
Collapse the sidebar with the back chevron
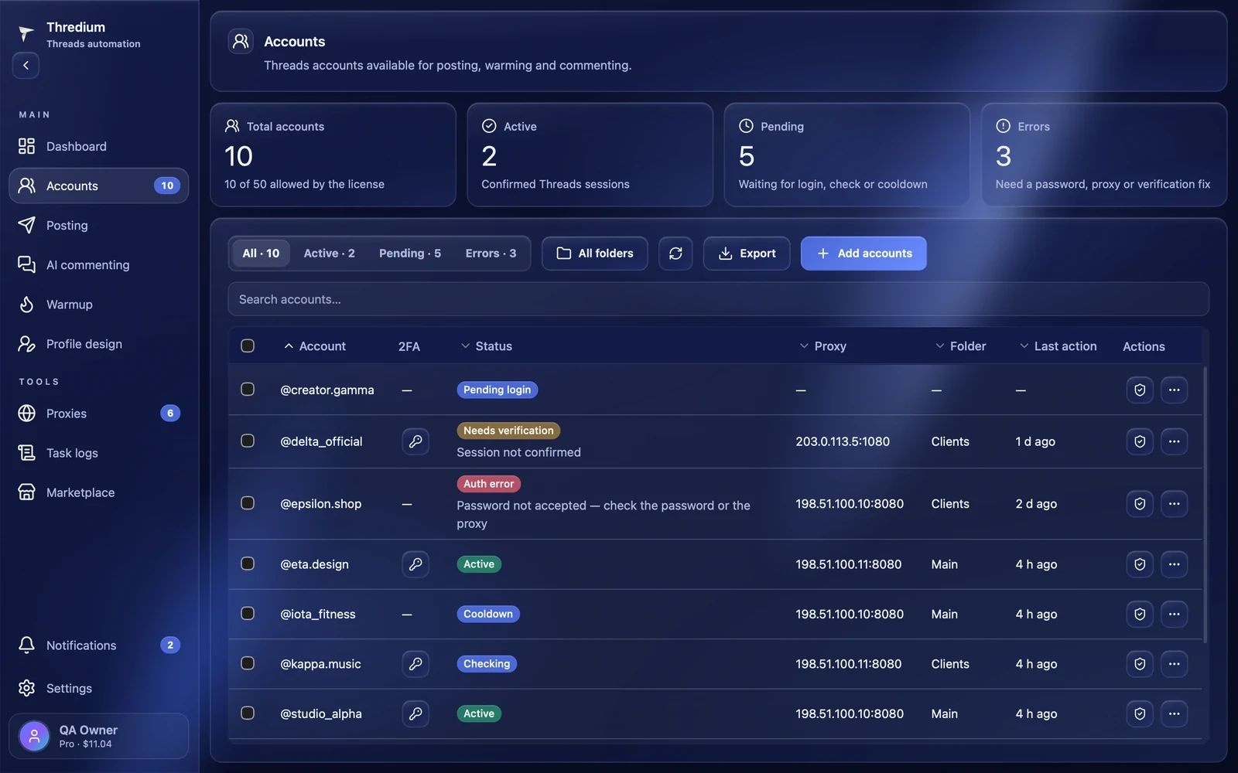click(26, 66)
